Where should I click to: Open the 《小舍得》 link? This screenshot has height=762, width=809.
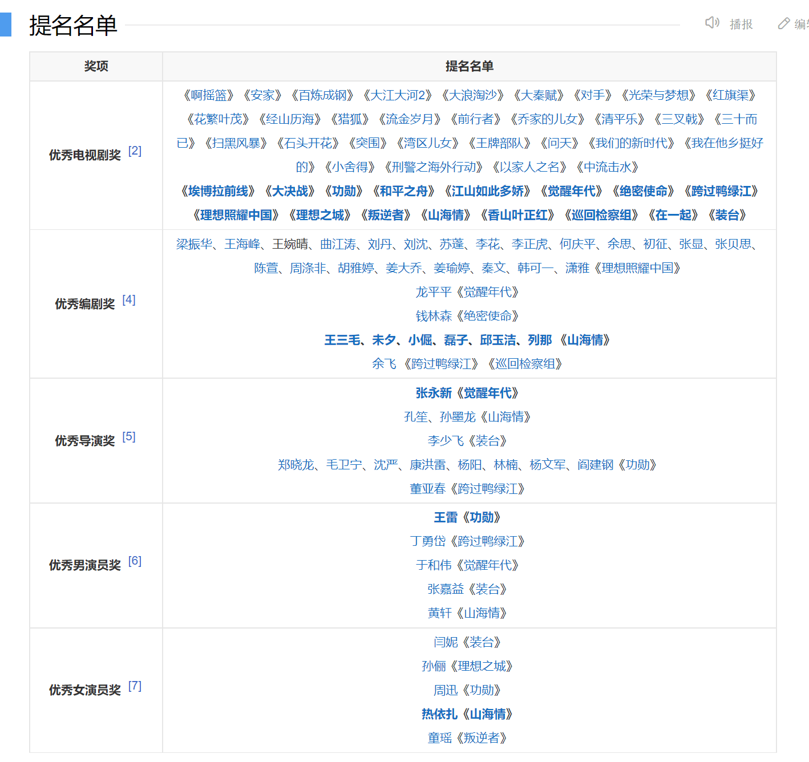(x=349, y=167)
